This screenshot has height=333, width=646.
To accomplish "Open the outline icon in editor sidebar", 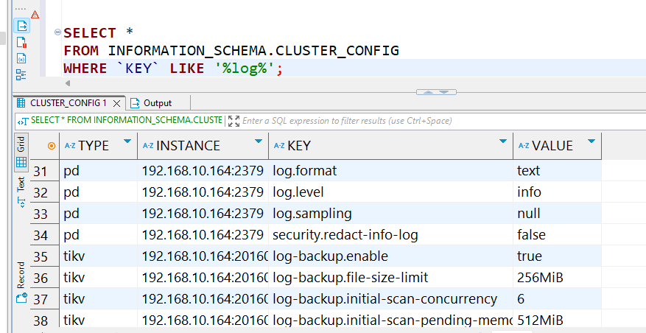I will tap(21, 74).
